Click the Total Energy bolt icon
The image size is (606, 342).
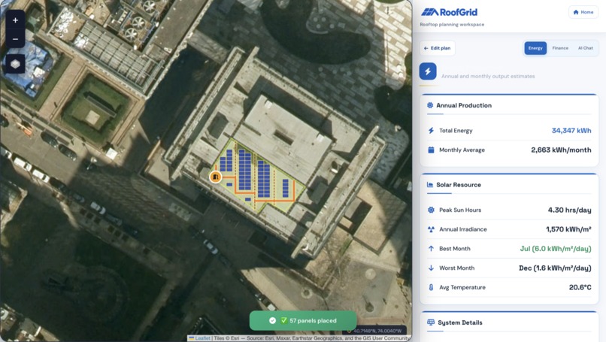[431, 131]
